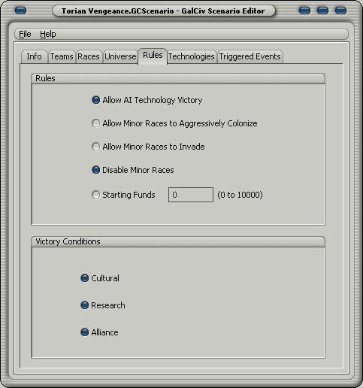
Task: Toggle the Cultural victory condition
Action: 85,278
